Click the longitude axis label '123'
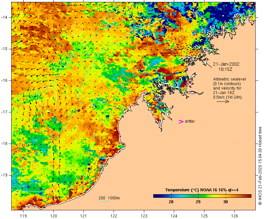 click(x=144, y=216)
